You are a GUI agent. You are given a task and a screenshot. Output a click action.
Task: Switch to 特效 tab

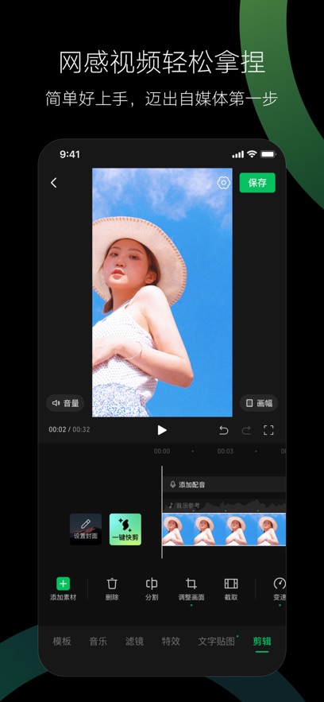click(171, 641)
